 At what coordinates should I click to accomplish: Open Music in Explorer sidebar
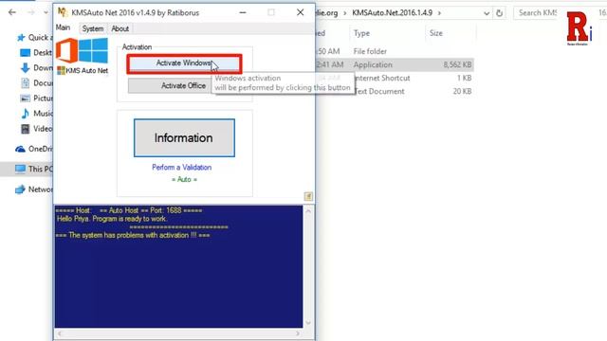click(x=36, y=114)
